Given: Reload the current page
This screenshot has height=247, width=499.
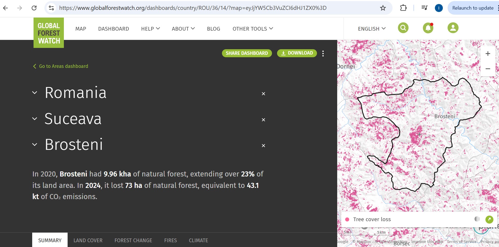Looking at the screenshot, I should coord(34,8).
